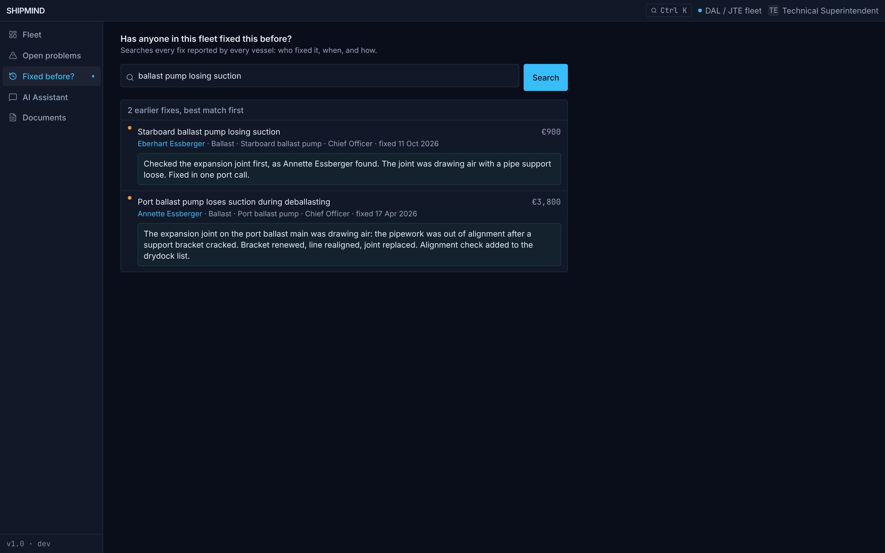This screenshot has height=553, width=885.
Task: Open the Technical Superintendent user menu
Action: (x=823, y=11)
